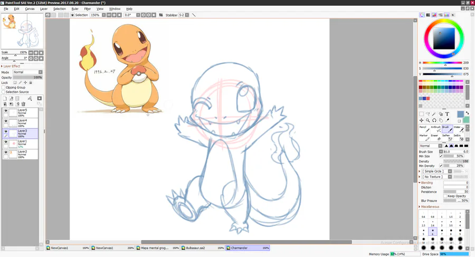Open the rotation angle 0.0° dropdown
475x257 pixels.
click(x=138, y=15)
